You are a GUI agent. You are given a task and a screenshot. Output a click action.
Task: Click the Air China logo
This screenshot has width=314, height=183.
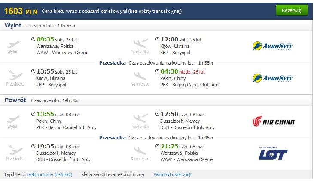(x=273, y=121)
